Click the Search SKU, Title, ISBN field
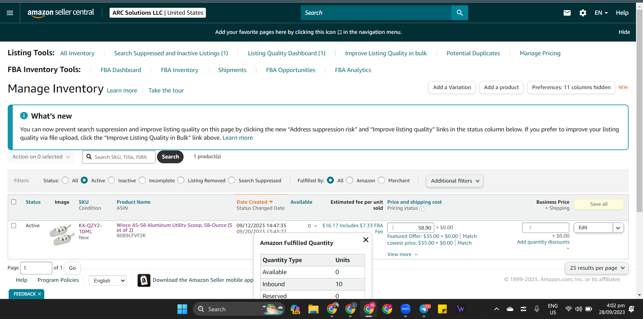The height and width of the screenshot is (319, 643). point(119,157)
